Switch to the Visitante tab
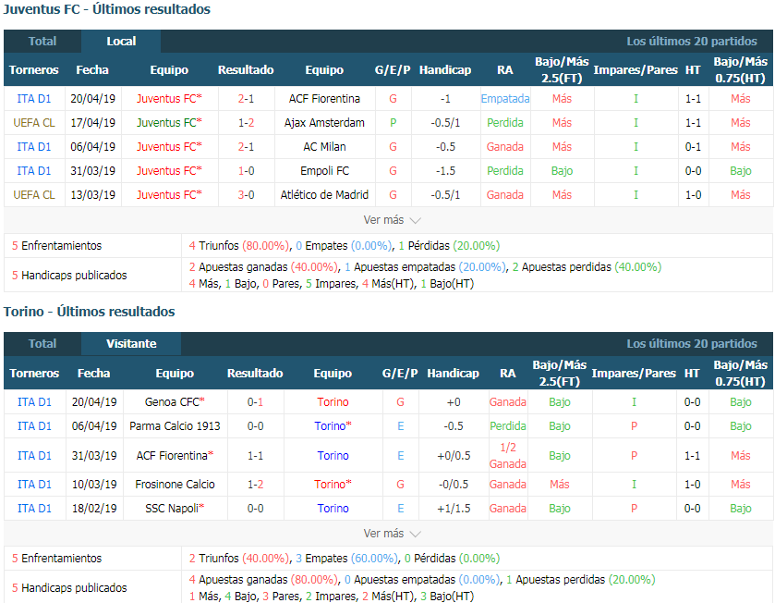The image size is (775, 603). 131,344
